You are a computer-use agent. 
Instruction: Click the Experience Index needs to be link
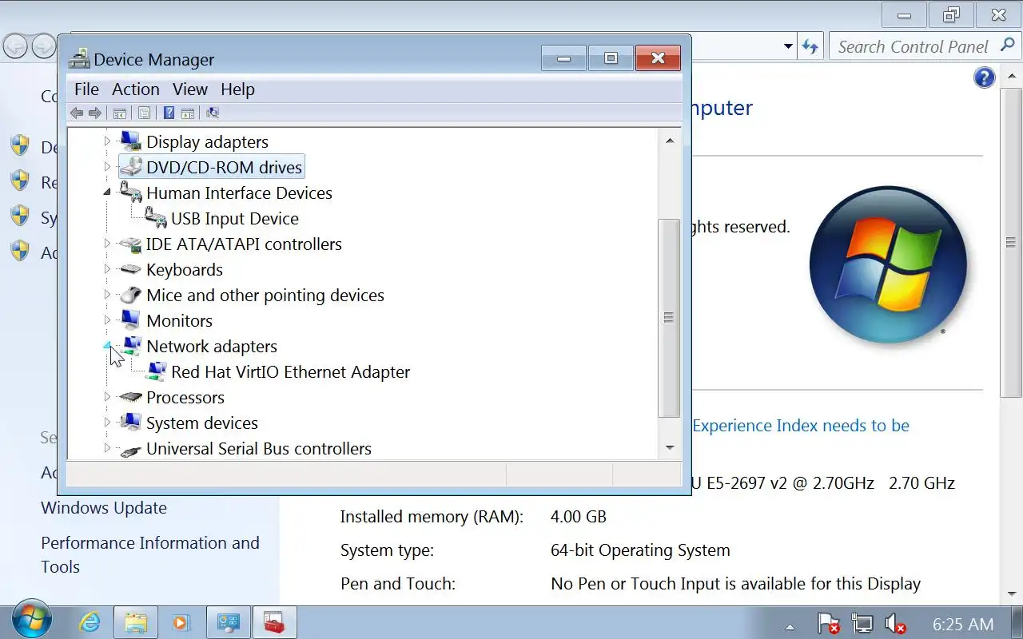801,426
